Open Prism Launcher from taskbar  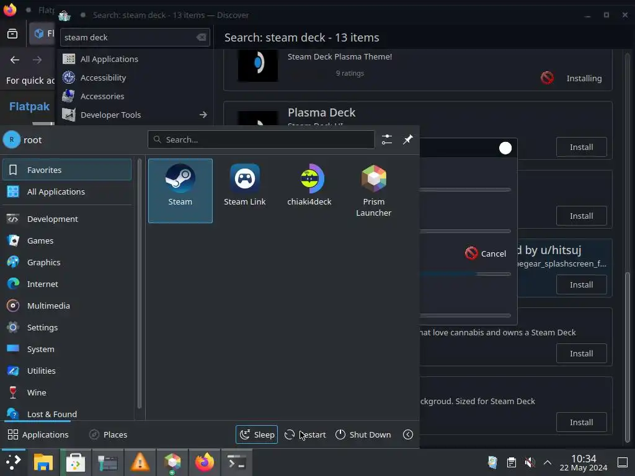(x=172, y=462)
